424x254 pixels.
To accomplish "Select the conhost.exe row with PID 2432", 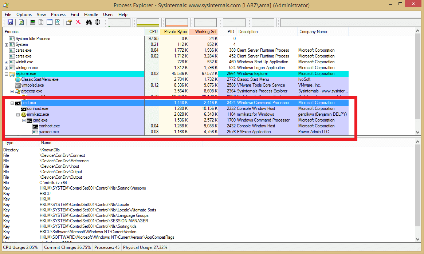I will coord(176,126).
